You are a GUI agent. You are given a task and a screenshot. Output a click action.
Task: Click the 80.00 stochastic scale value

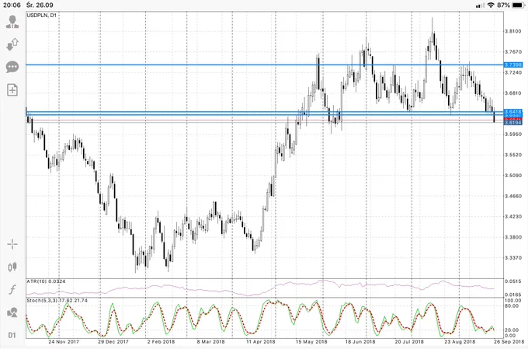512,305
